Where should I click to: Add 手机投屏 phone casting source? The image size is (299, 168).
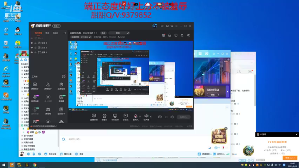coord(115,117)
